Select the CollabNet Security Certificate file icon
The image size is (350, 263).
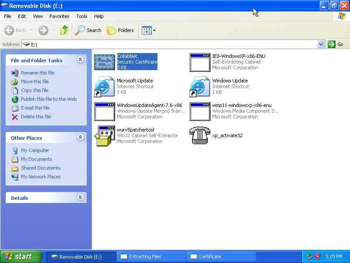[x=105, y=62]
